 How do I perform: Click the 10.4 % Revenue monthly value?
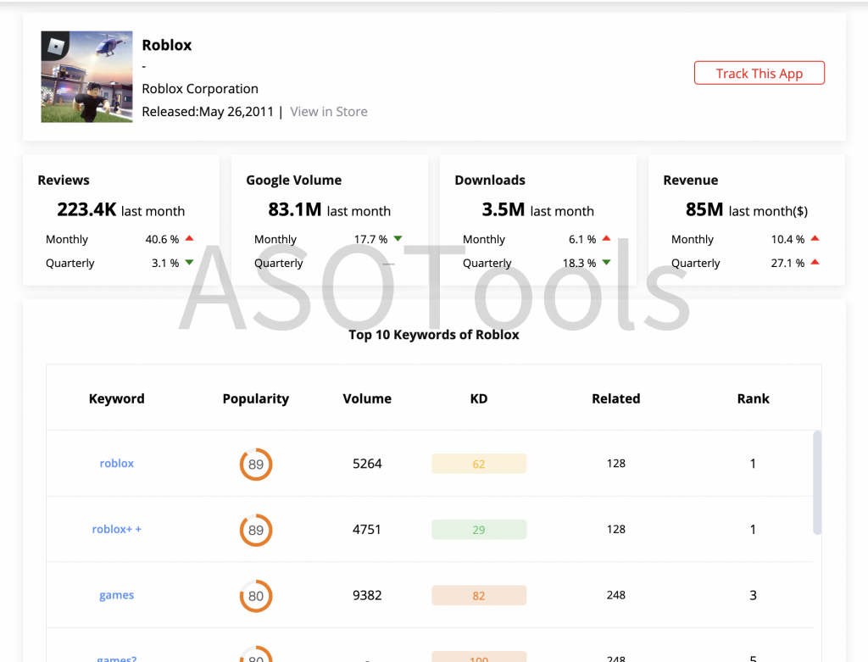tap(787, 239)
